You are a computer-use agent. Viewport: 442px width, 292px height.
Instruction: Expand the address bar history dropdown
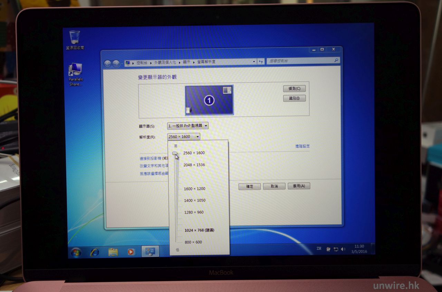(x=254, y=62)
